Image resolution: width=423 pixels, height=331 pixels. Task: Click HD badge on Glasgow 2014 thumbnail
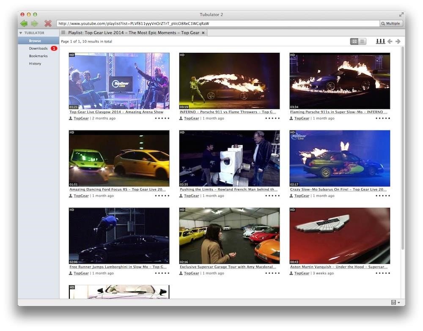pos(72,55)
